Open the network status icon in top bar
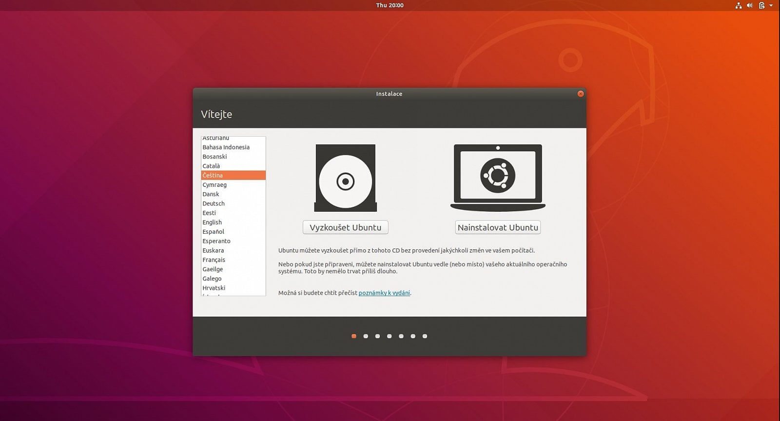Viewport: 780px width, 421px height. (739, 5)
